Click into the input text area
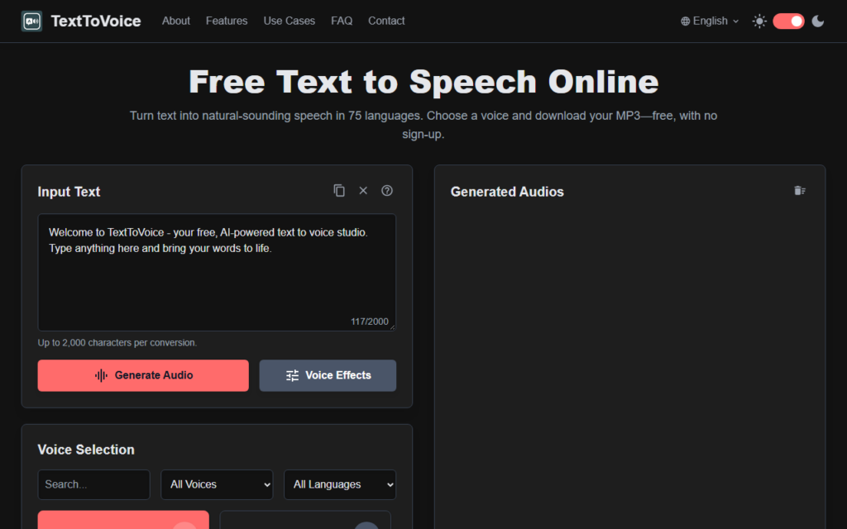847x529 pixels. 217,272
